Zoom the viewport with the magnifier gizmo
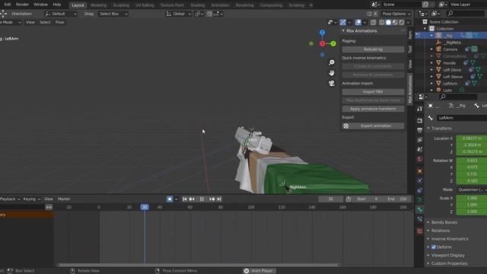487x274 pixels. (x=332, y=62)
